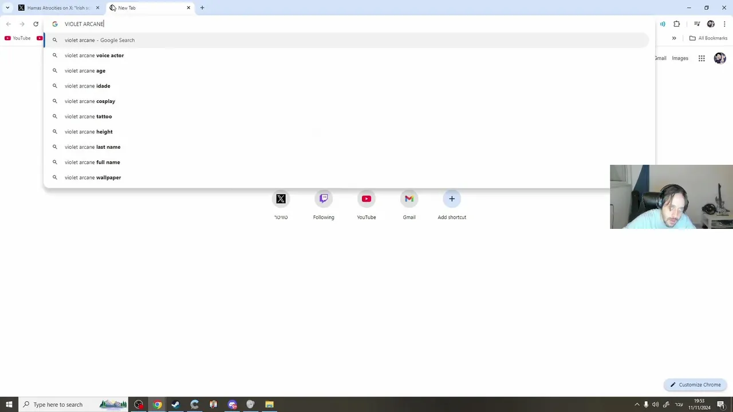
Task: Select suggestion violet arcane idade
Action: [346, 86]
